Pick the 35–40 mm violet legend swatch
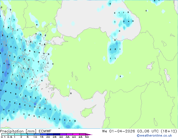Viewport: 178px width, 138px height. pyautogui.click(x=70, y=134)
